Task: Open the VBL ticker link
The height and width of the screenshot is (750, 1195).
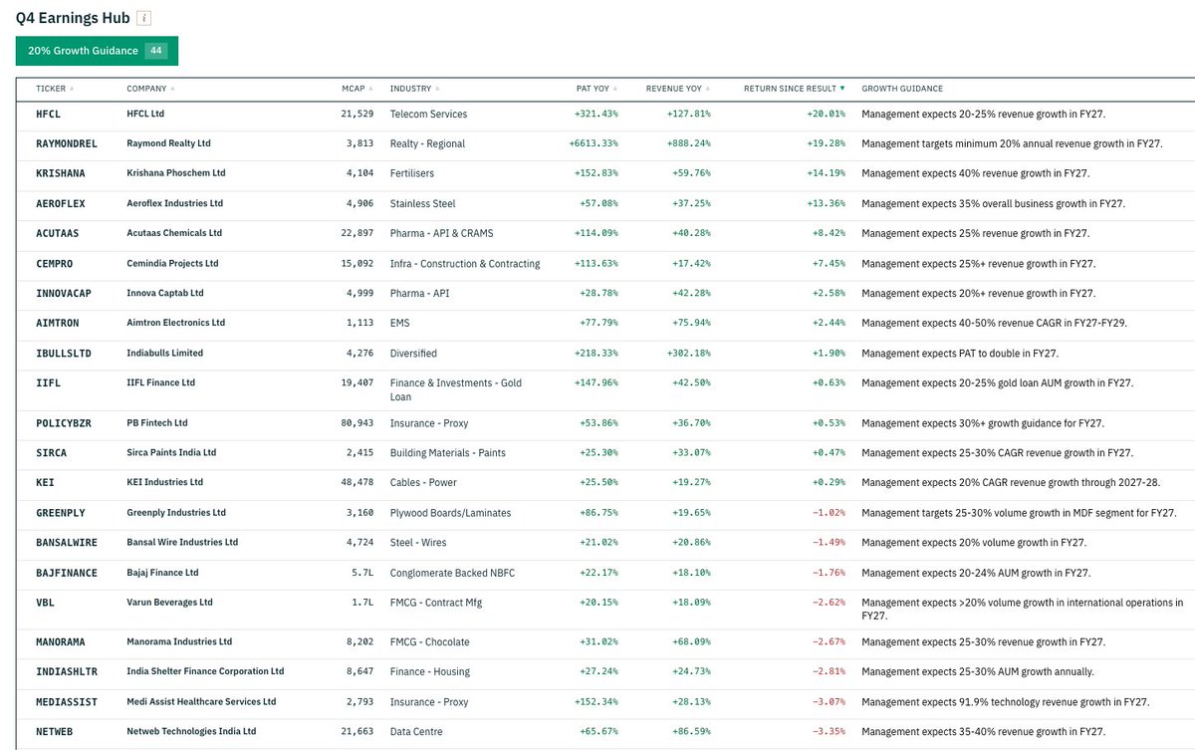Action: (45, 603)
